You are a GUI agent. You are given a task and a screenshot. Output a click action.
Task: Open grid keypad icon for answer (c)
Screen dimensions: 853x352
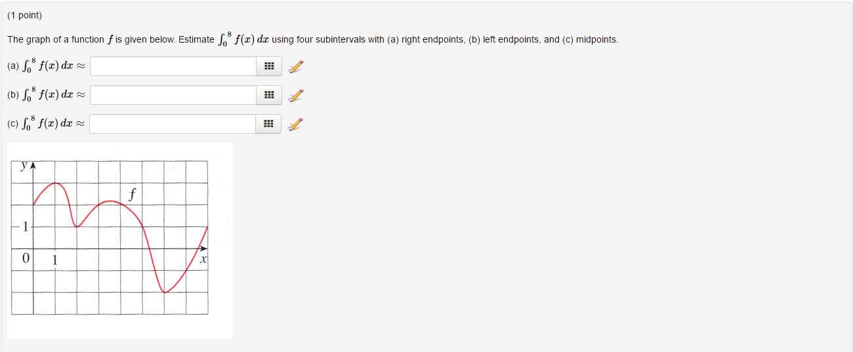point(268,124)
